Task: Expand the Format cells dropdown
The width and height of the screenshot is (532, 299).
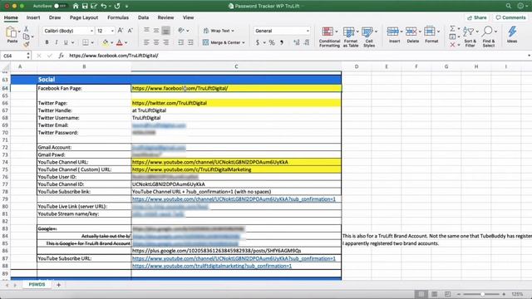Action: click(438, 32)
